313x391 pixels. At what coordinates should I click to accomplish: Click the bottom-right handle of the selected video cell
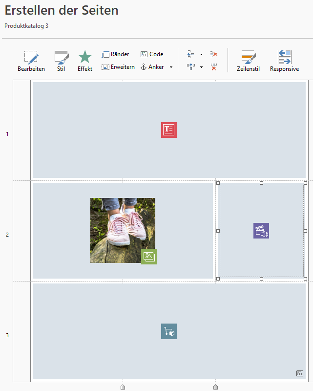pos(305,279)
